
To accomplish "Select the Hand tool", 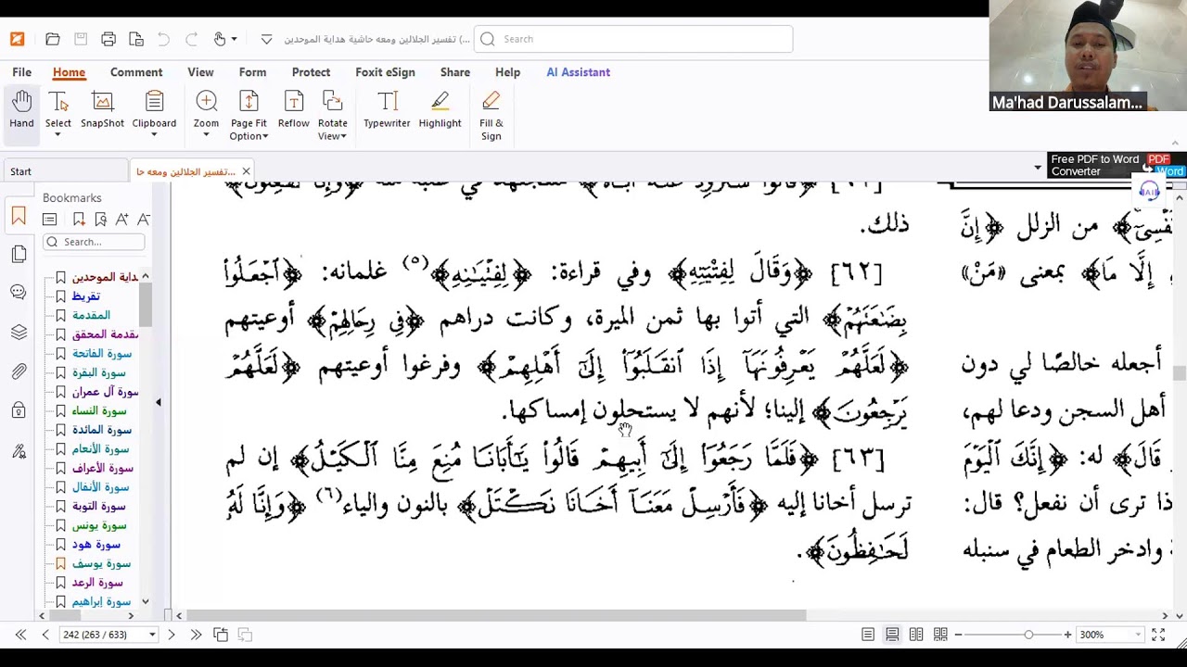I will [21, 110].
